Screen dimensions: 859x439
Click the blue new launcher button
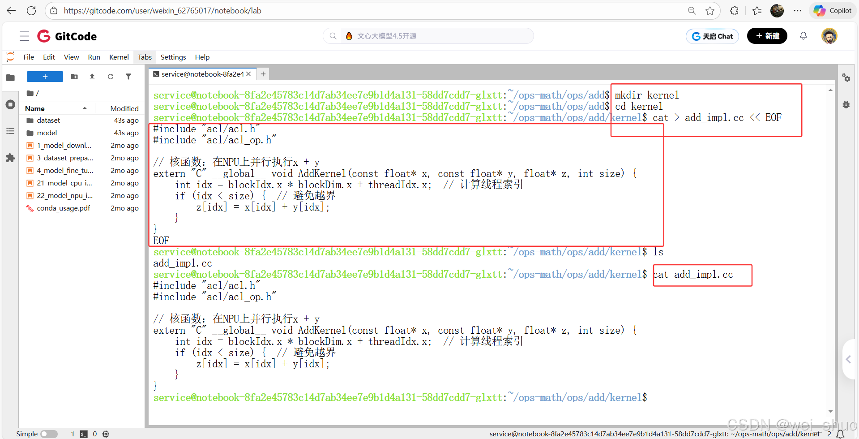(45, 77)
